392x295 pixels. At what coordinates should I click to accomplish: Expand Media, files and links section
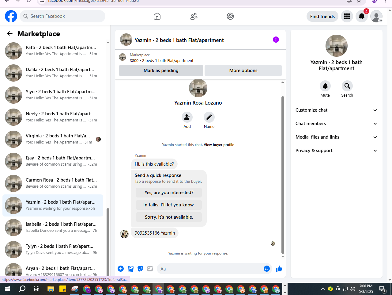pos(336,137)
